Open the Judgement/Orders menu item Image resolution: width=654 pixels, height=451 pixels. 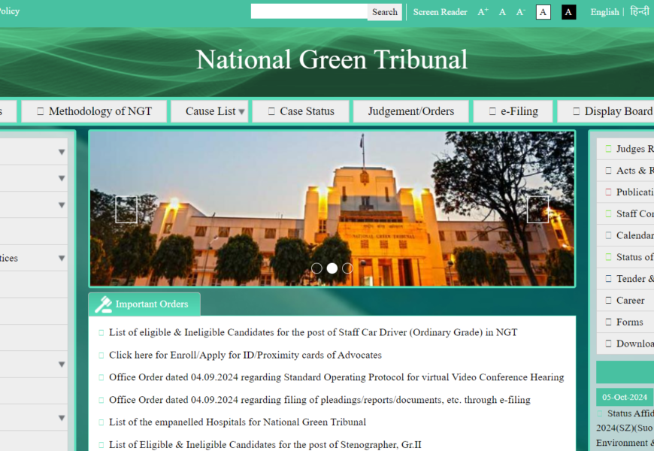click(410, 111)
